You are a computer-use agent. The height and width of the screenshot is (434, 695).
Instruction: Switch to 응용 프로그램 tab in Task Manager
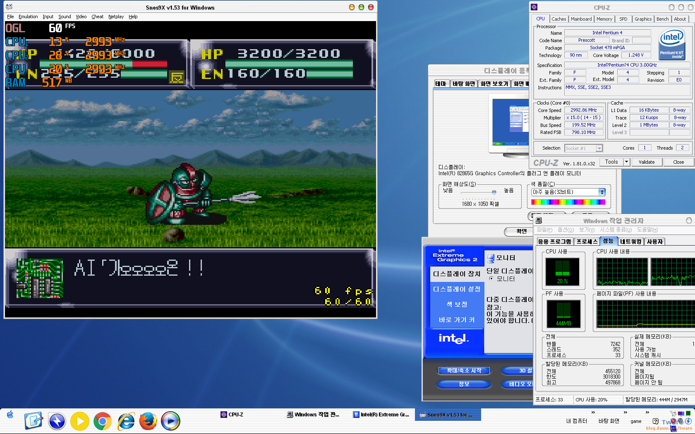[x=555, y=241]
